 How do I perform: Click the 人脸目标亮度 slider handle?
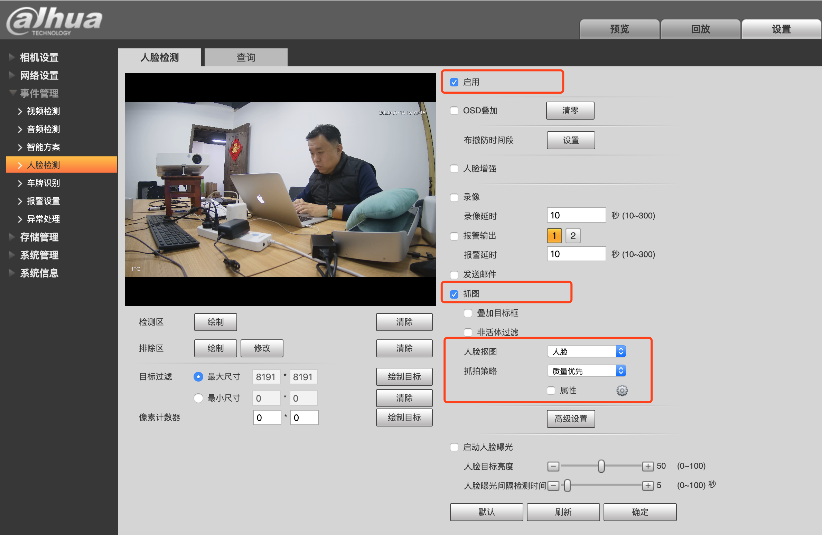[601, 466]
